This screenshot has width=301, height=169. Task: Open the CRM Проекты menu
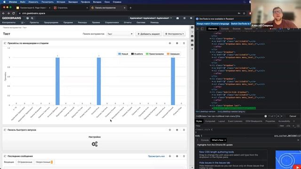click(x=34, y=23)
